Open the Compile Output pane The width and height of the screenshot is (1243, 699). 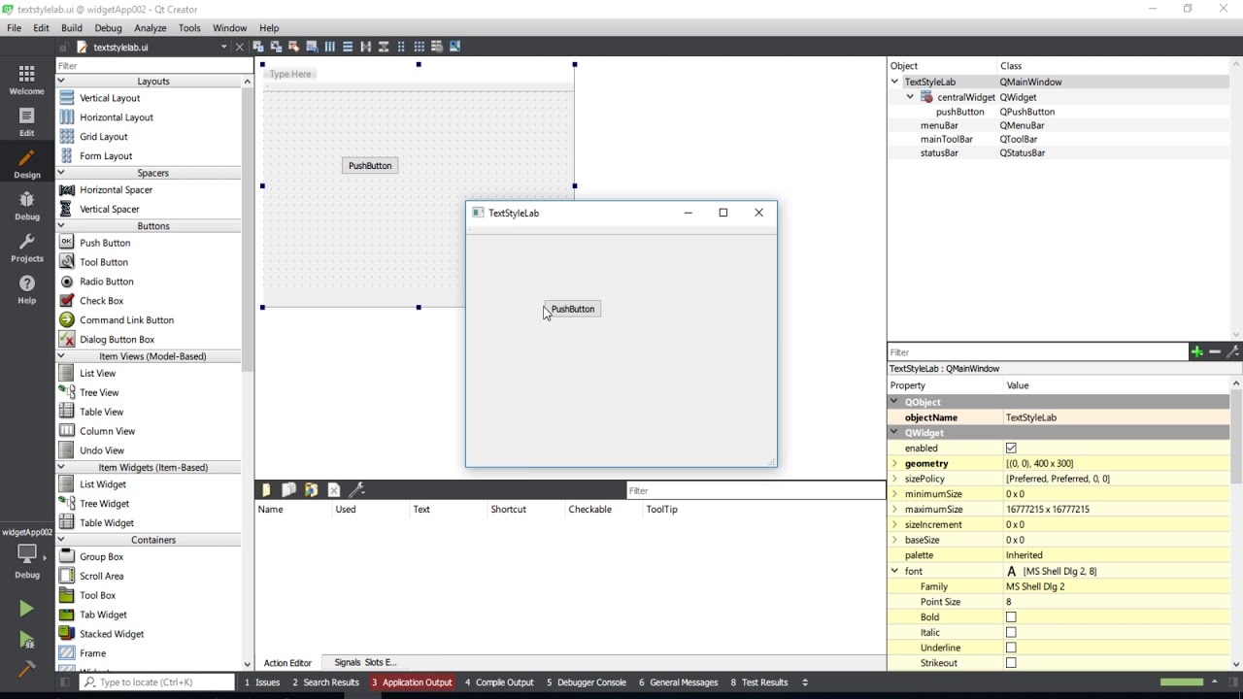coord(499,682)
